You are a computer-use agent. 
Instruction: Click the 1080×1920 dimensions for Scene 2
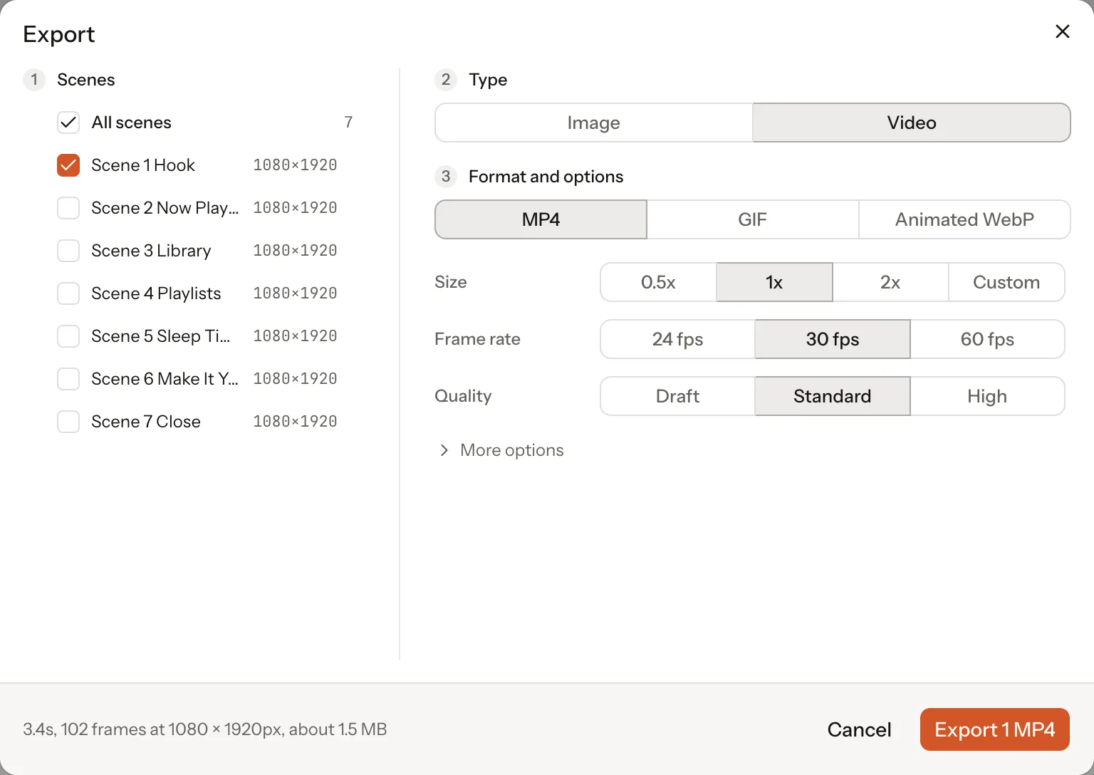pos(295,208)
